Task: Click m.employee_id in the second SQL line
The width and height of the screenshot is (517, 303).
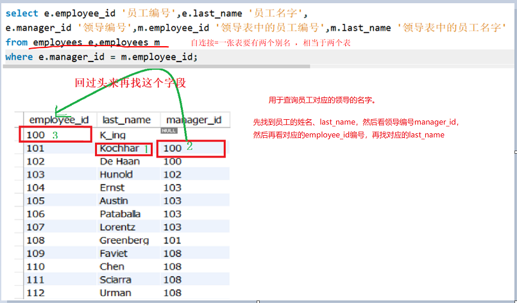Action: [173, 28]
